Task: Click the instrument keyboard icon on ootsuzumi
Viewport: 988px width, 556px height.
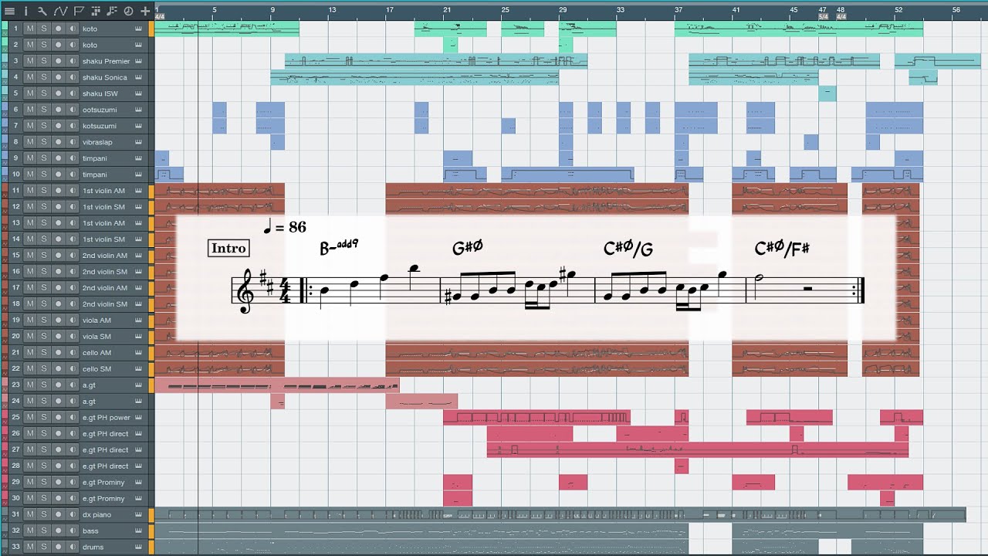Action: (x=138, y=110)
